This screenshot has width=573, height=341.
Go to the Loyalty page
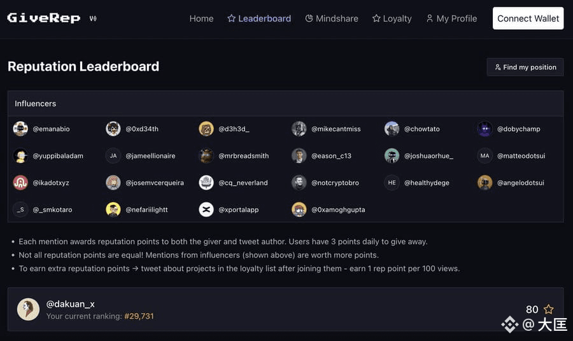392,18
